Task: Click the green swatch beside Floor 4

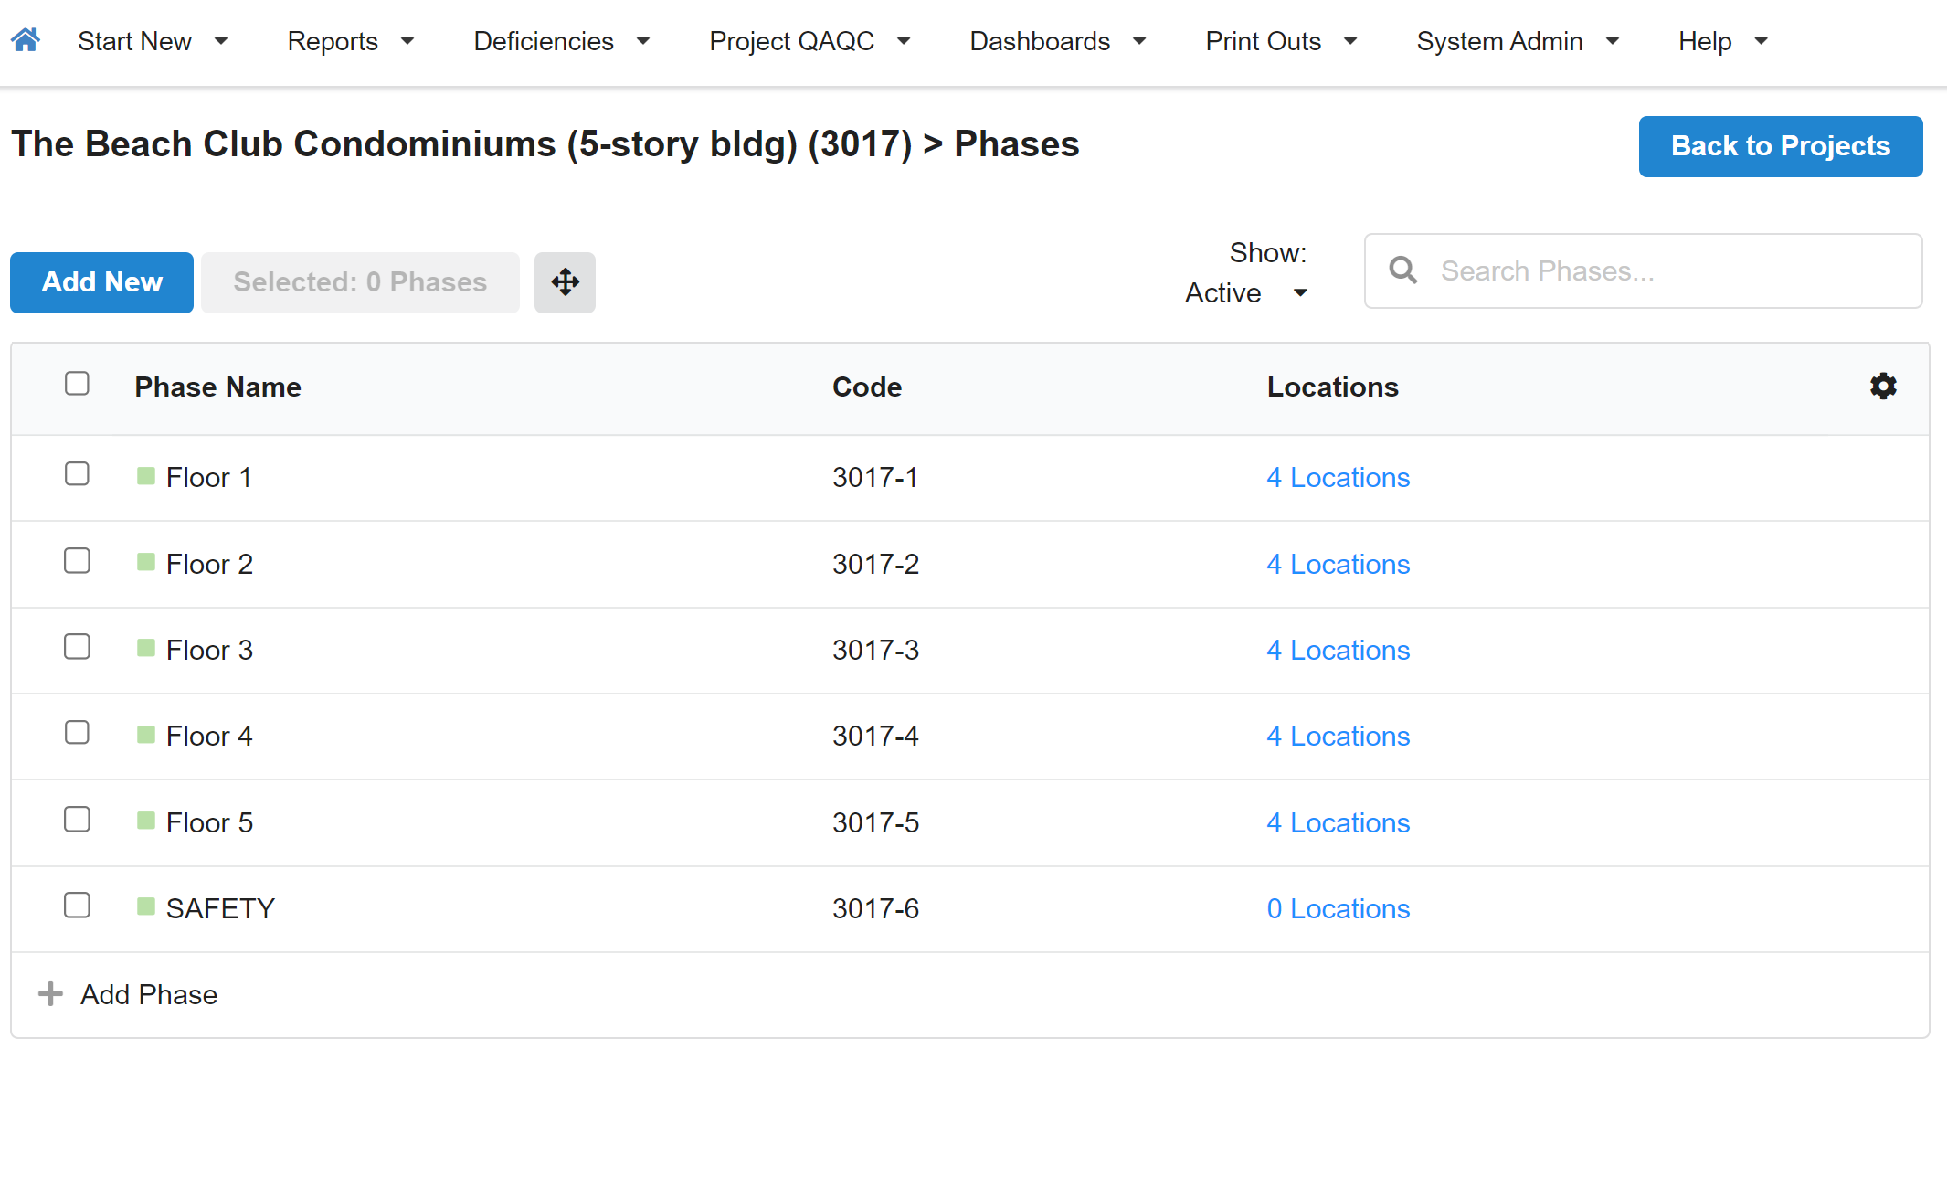Action: [145, 734]
